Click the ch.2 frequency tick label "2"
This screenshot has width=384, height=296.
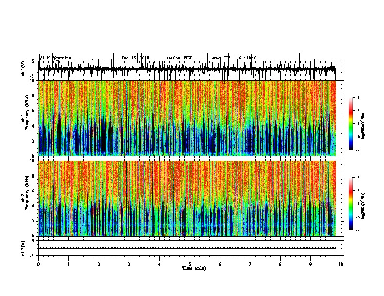tap(34, 221)
